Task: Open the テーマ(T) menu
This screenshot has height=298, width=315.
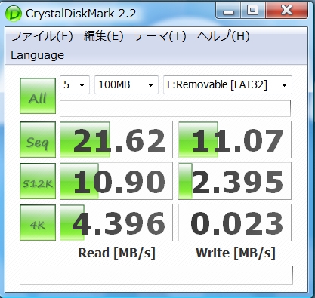Action: (160, 36)
